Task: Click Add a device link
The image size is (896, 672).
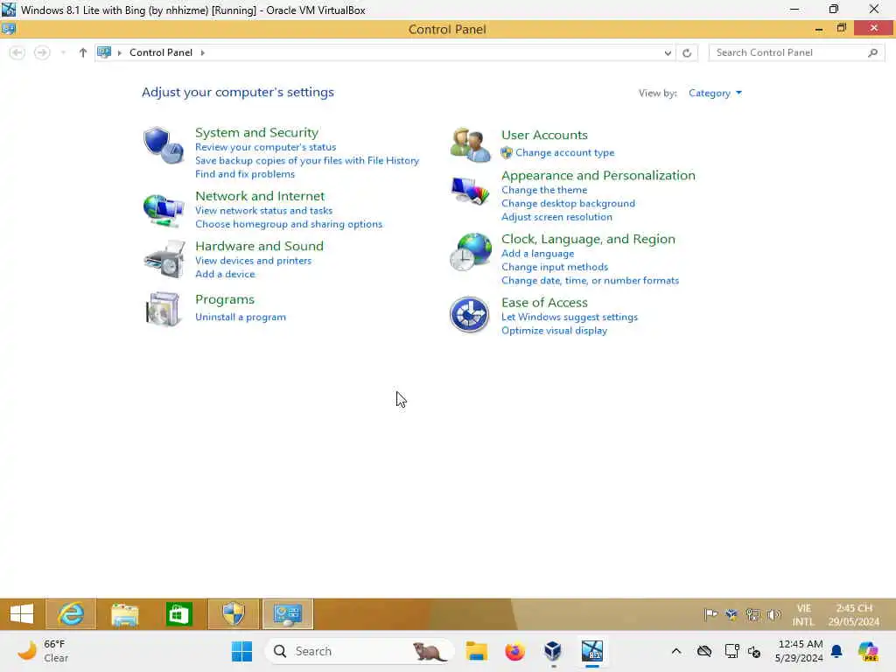Action: pos(225,274)
